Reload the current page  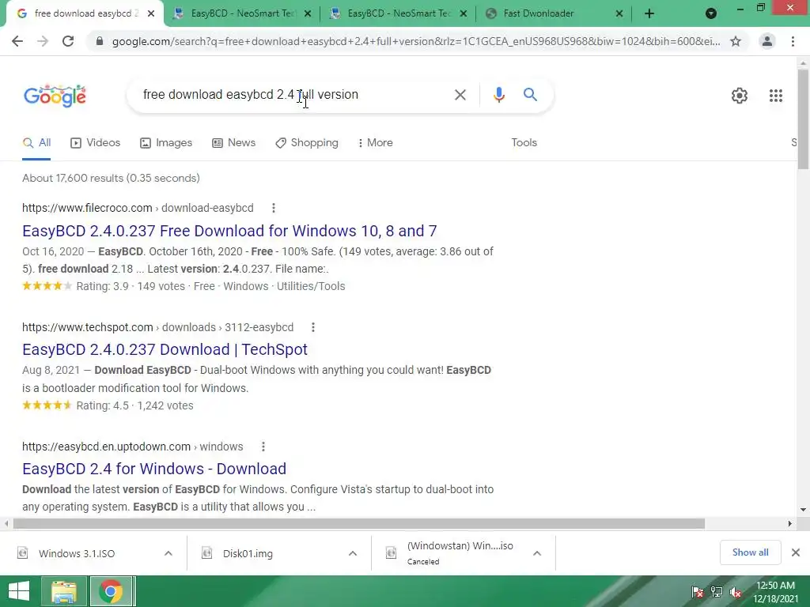[68, 41]
